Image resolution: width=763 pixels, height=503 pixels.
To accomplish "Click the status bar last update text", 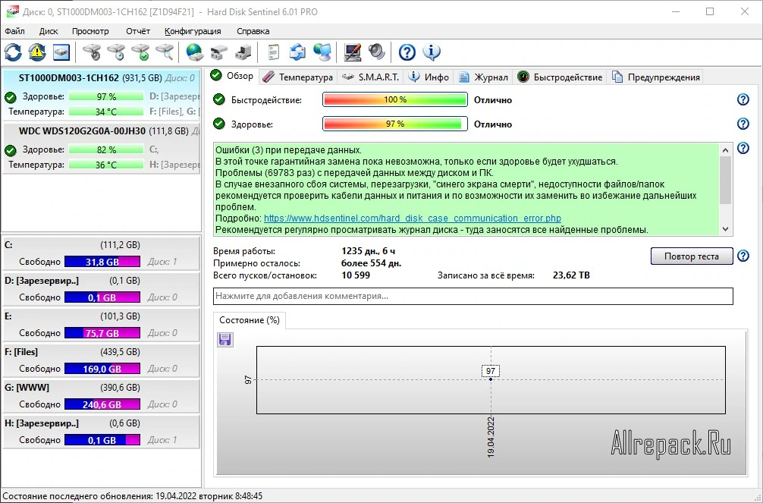I will coord(133,496).
